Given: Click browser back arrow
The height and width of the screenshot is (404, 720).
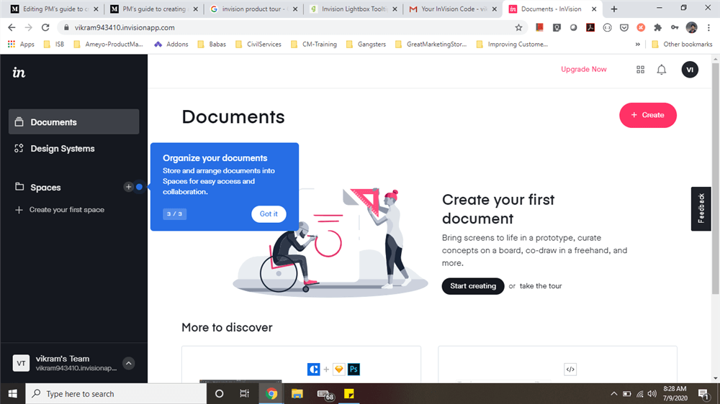Looking at the screenshot, I should tap(12, 27).
